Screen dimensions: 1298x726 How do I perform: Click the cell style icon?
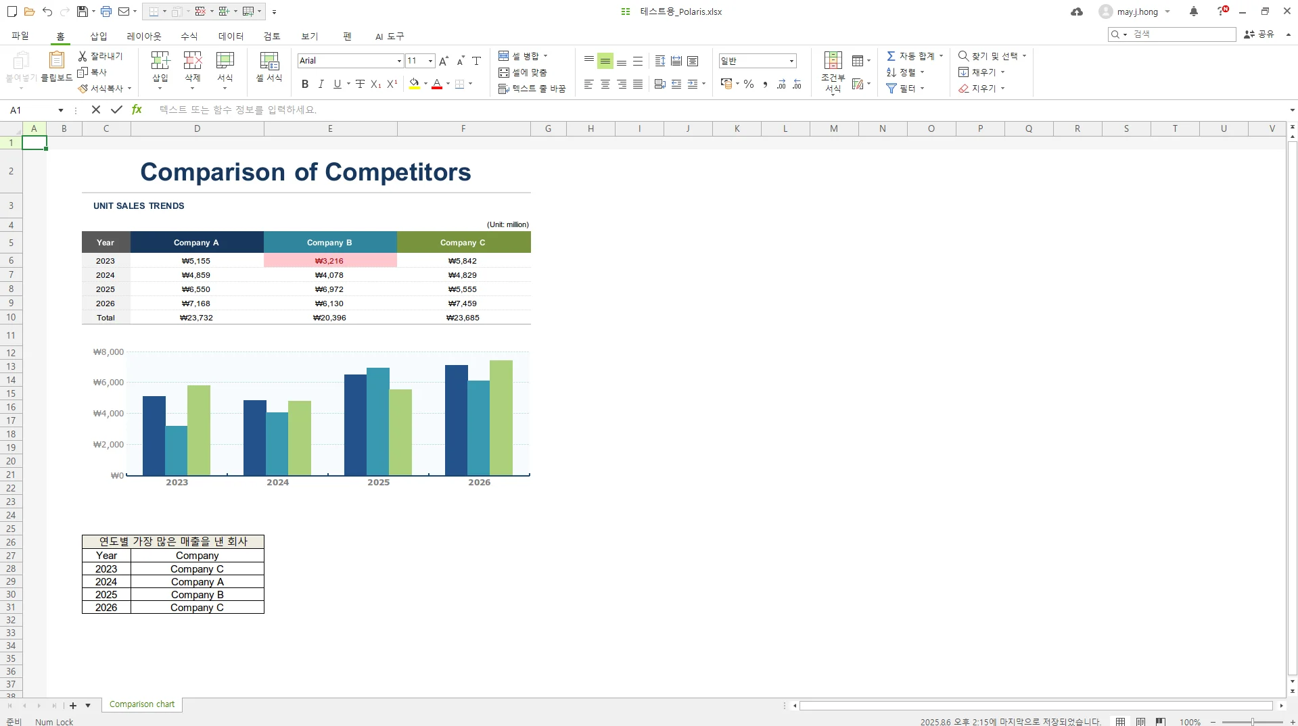click(x=269, y=62)
